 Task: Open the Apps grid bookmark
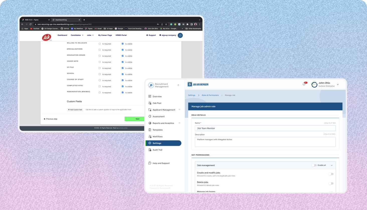25,29
